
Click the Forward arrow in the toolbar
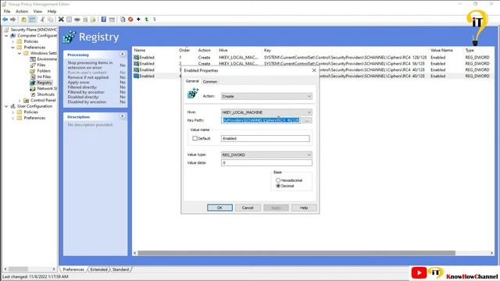click(x=12, y=20)
